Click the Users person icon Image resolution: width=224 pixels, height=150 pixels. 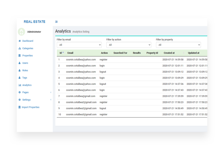[x=20, y=63]
